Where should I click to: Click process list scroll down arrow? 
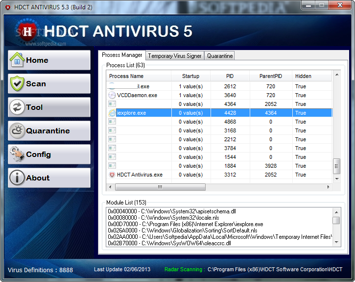(x=337, y=179)
